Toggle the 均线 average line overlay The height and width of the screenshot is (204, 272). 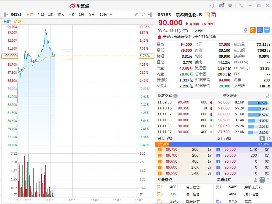click(17, 21)
